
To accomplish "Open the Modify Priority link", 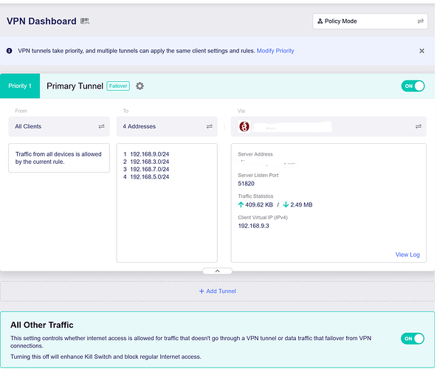I will pyautogui.click(x=275, y=51).
